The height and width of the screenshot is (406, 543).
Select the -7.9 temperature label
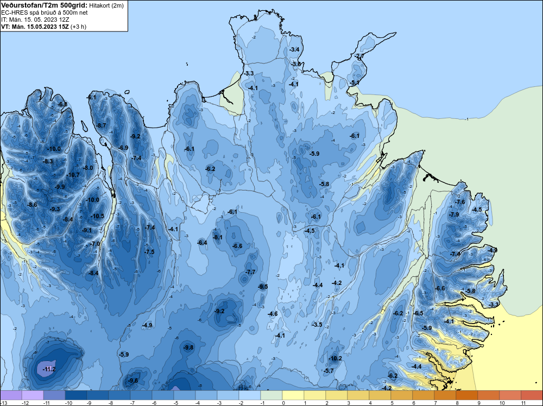click(x=453, y=214)
